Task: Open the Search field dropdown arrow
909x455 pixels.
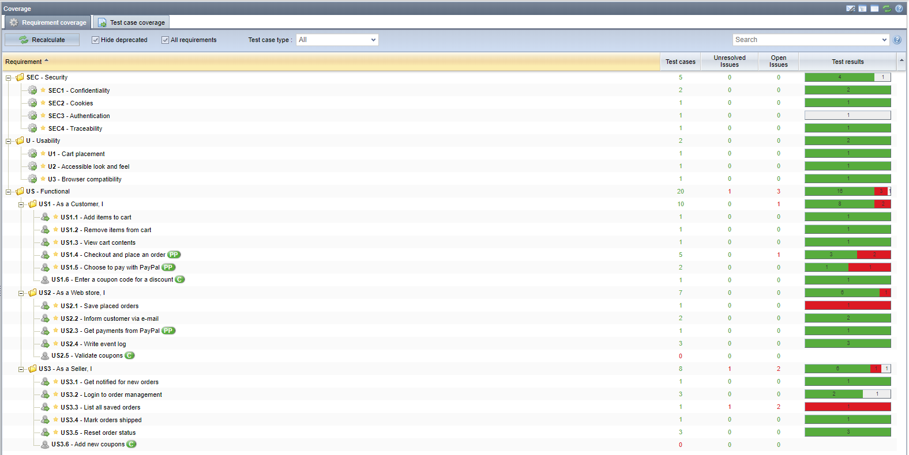Action: [885, 40]
